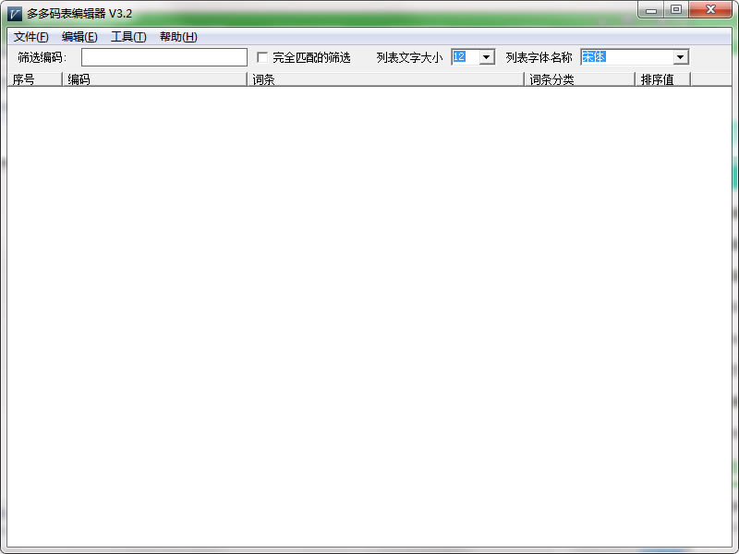
Task: Sort by the 排序值 column header
Action: 662,79
